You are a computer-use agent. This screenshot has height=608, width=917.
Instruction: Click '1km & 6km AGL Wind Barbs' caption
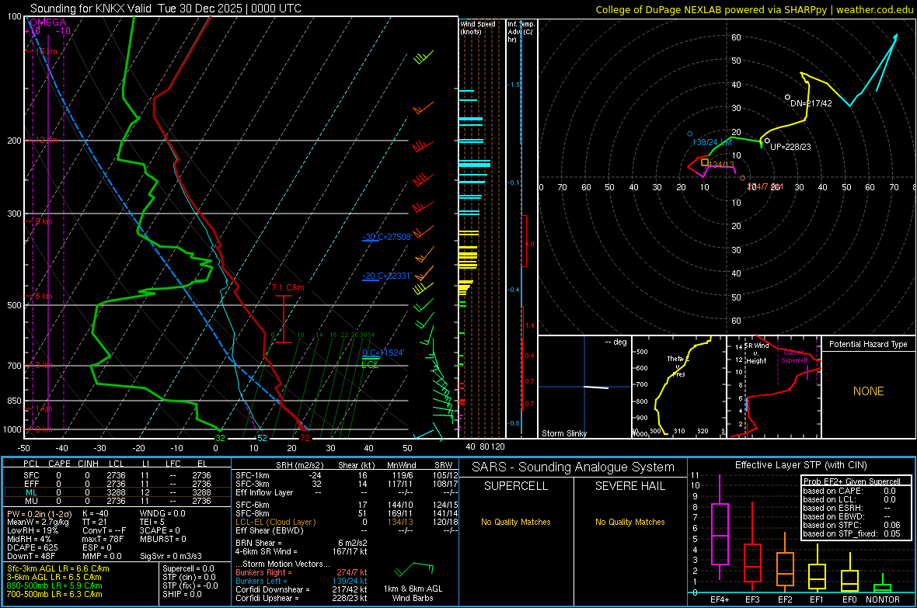(x=413, y=593)
